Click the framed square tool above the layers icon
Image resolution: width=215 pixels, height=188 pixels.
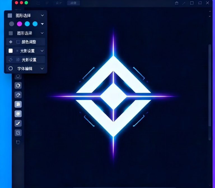click(x=18, y=133)
